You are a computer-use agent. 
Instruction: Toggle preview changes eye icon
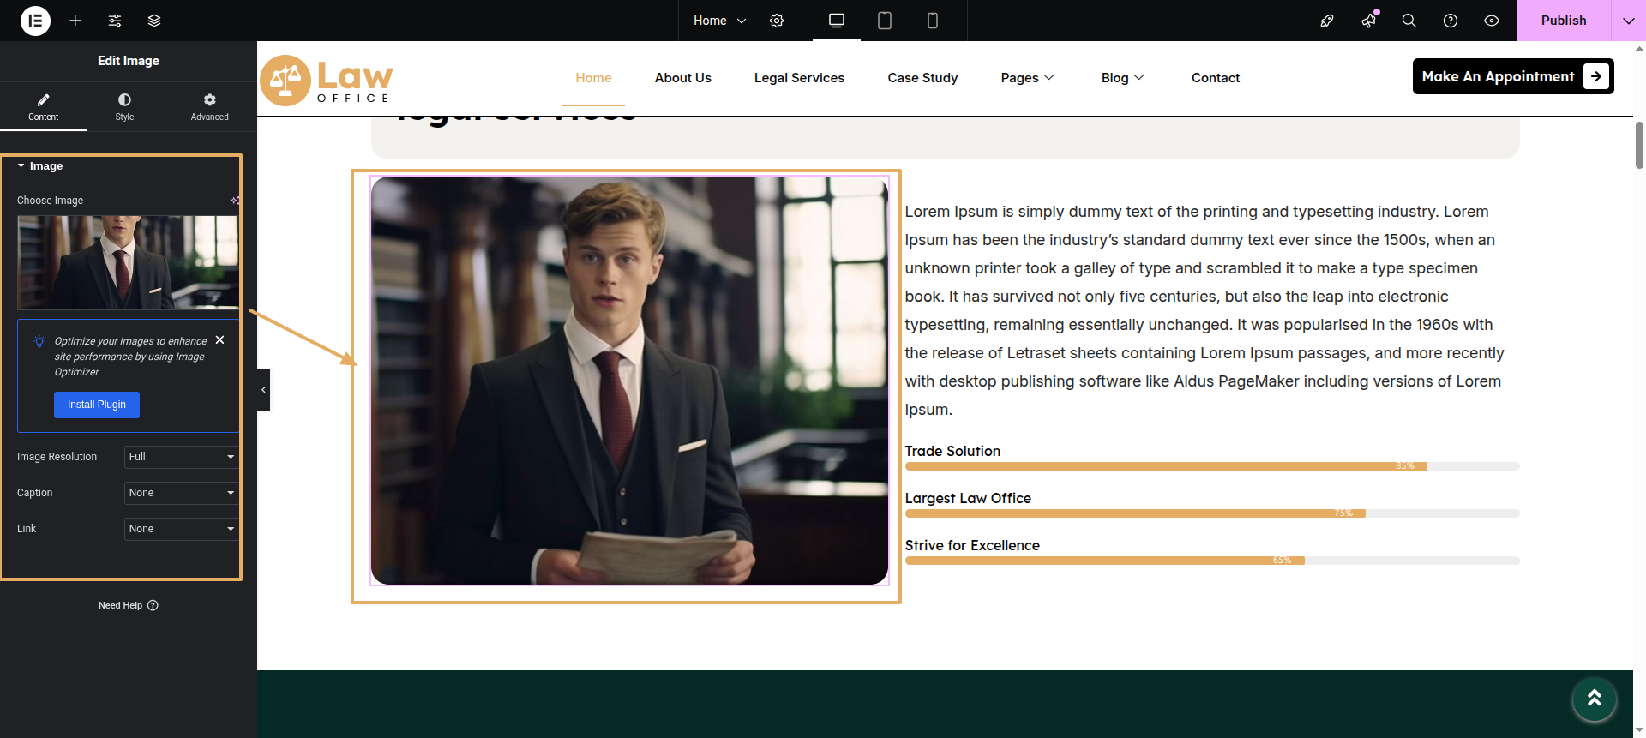1492,21
